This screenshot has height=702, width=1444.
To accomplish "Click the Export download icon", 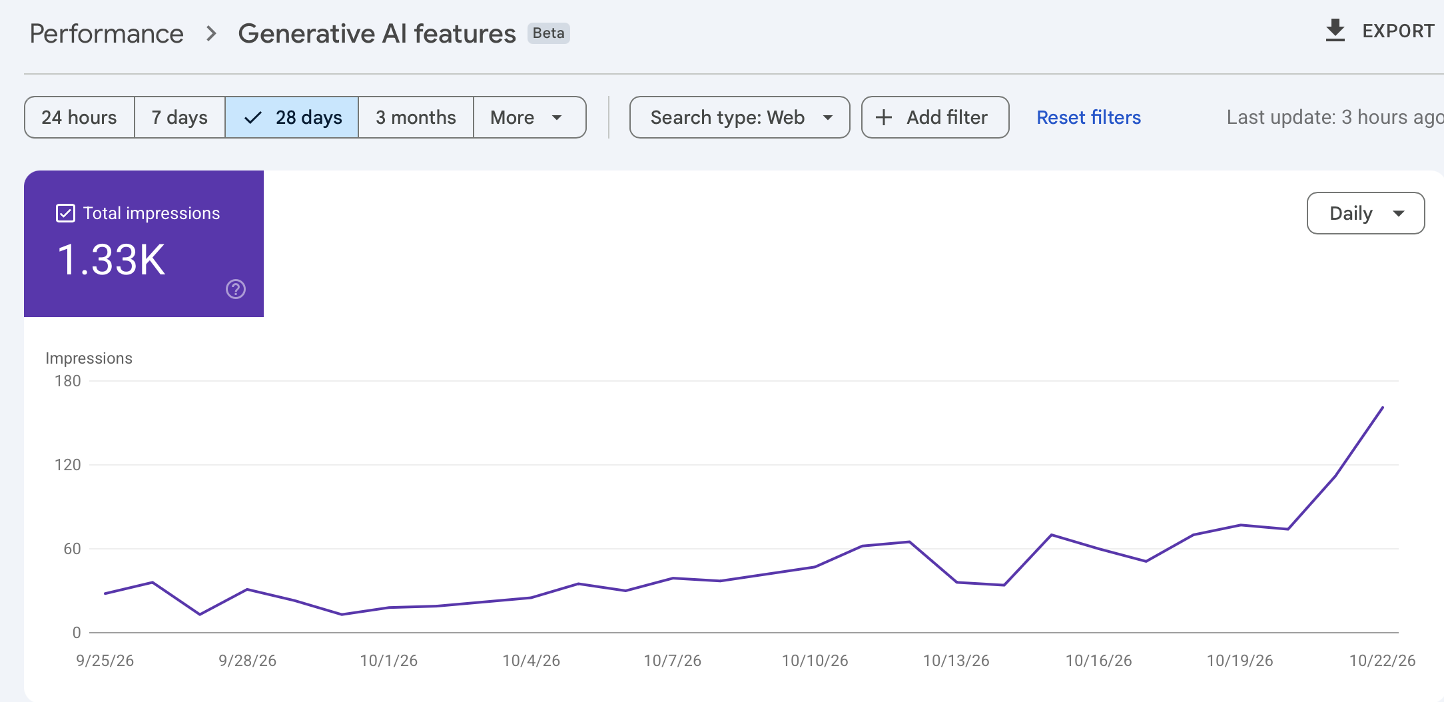I will pyautogui.click(x=1335, y=31).
